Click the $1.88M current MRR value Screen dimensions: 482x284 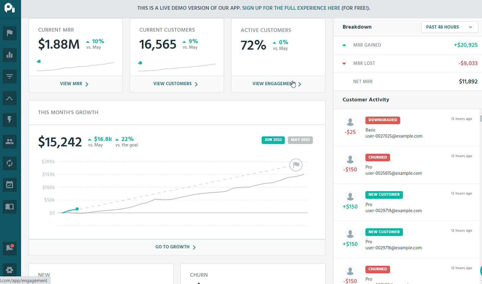pyautogui.click(x=59, y=44)
